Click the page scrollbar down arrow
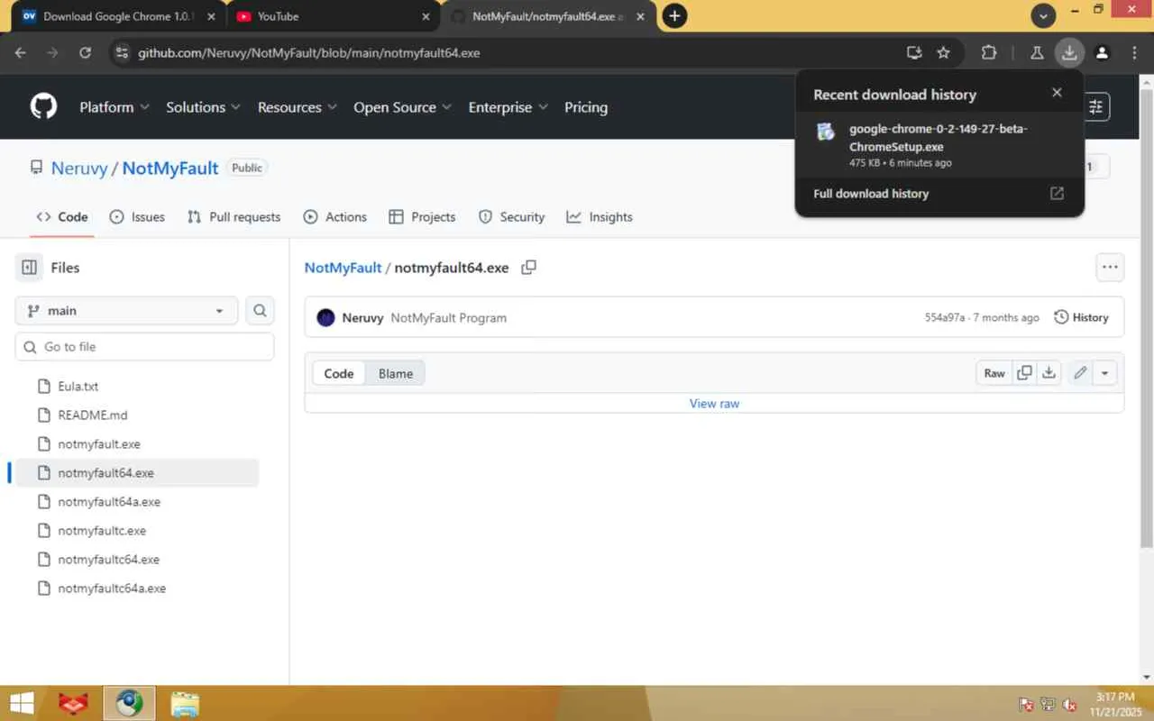This screenshot has height=721, width=1154. [1147, 677]
